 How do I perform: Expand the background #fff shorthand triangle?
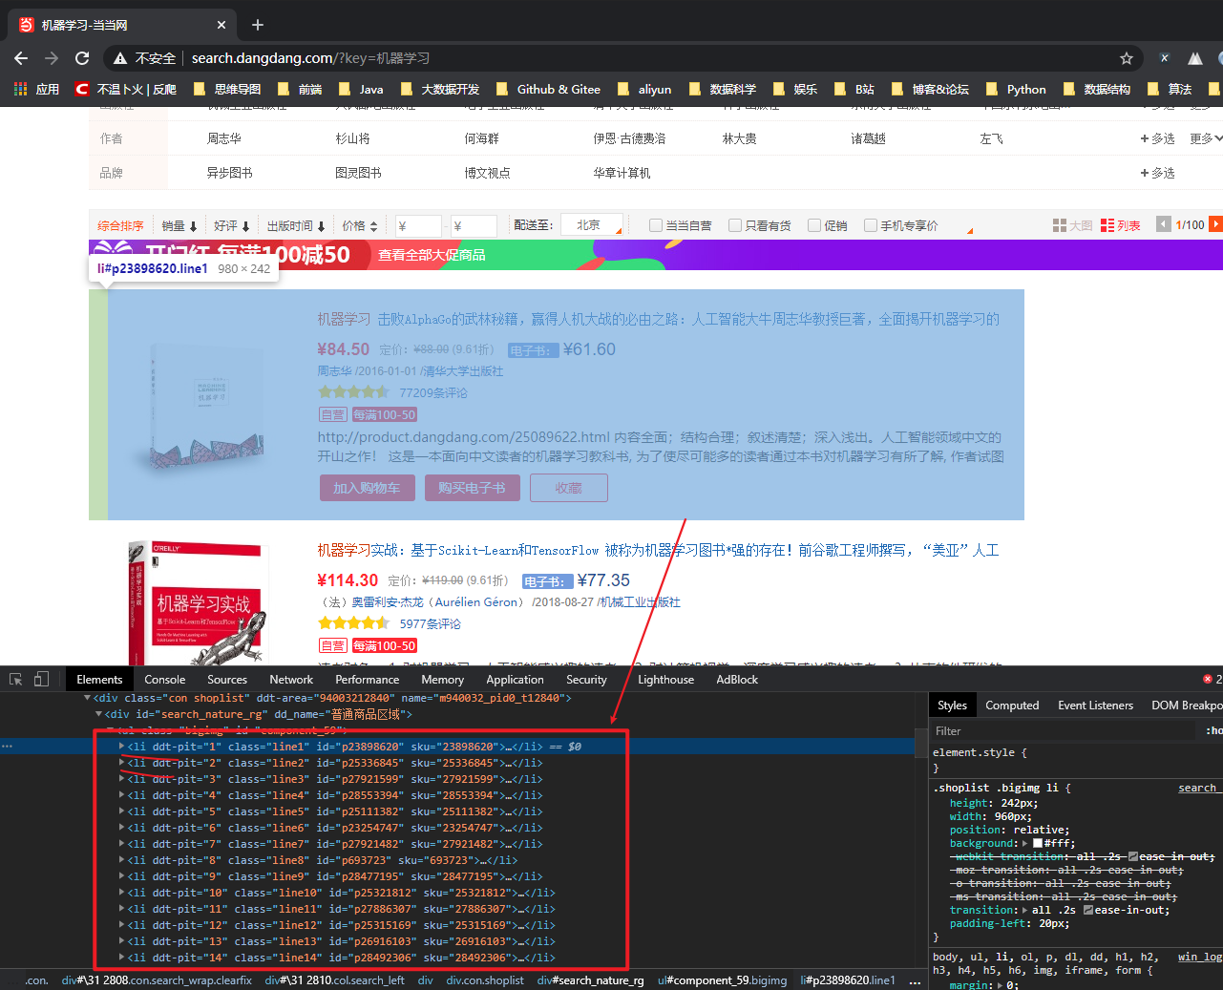point(1025,843)
